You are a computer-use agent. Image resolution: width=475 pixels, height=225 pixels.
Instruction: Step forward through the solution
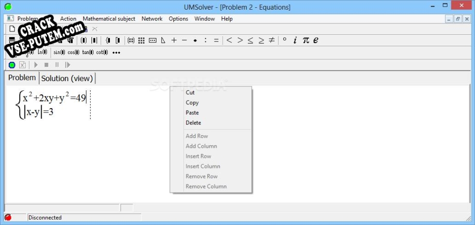coord(68,65)
